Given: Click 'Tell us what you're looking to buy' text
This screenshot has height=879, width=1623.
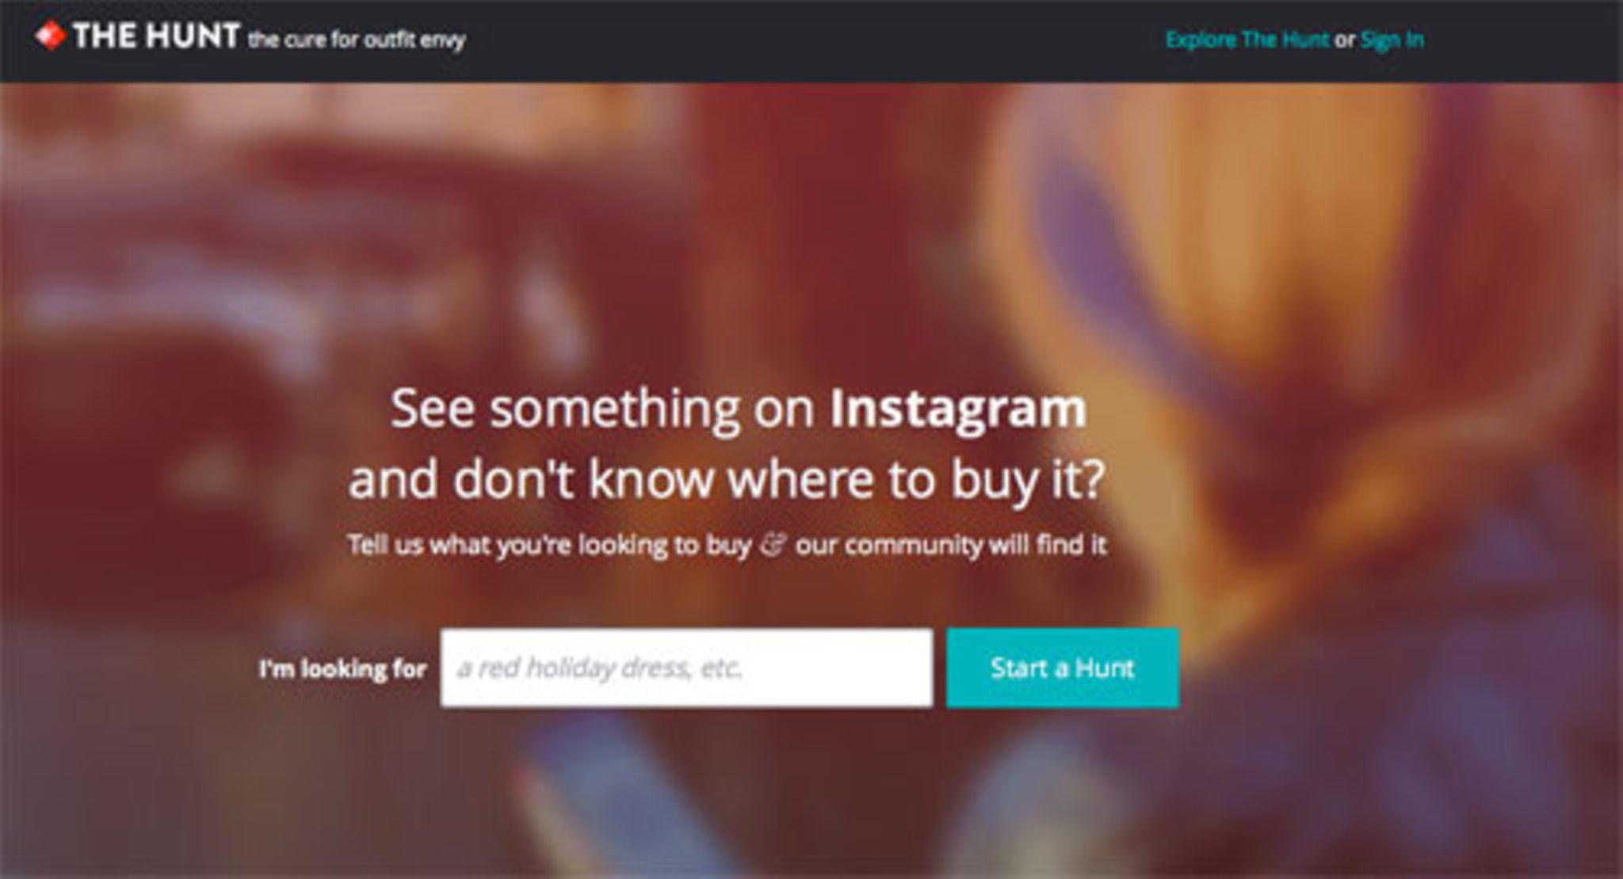Looking at the screenshot, I should (549, 545).
